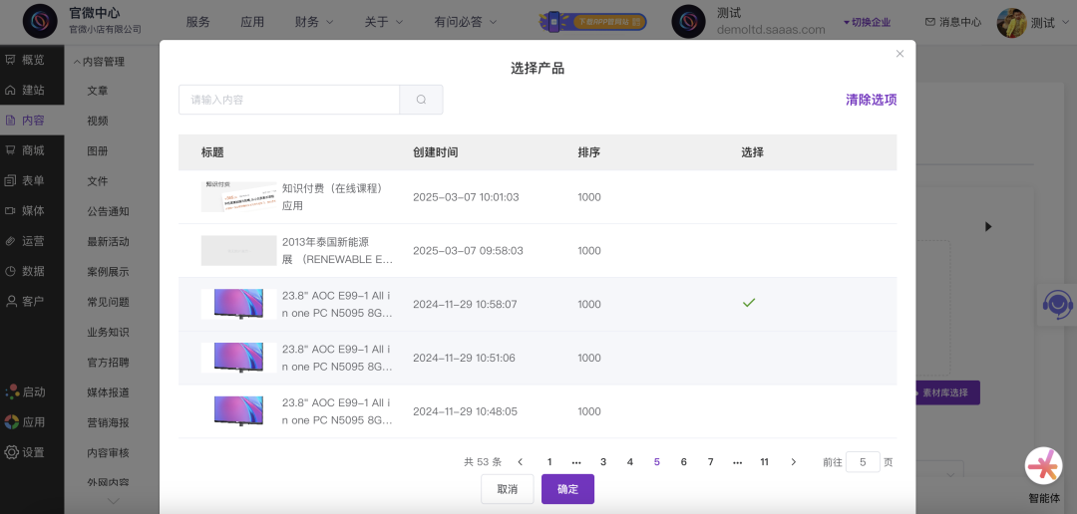The height and width of the screenshot is (514, 1077).
Task: Open the 智能体 assistant icon
Action: [x=1044, y=466]
